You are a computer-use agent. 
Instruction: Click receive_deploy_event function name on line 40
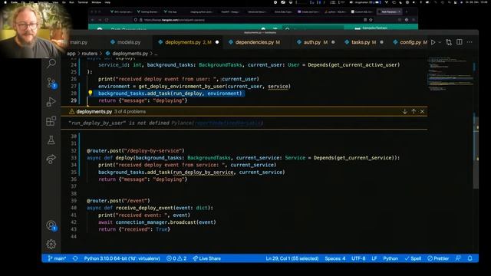point(144,208)
